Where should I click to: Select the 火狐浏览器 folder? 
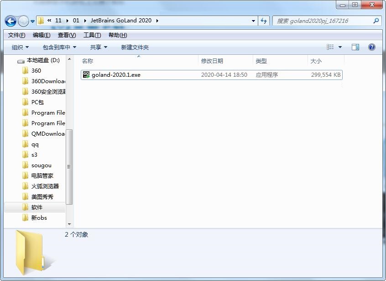pyautogui.click(x=45, y=186)
